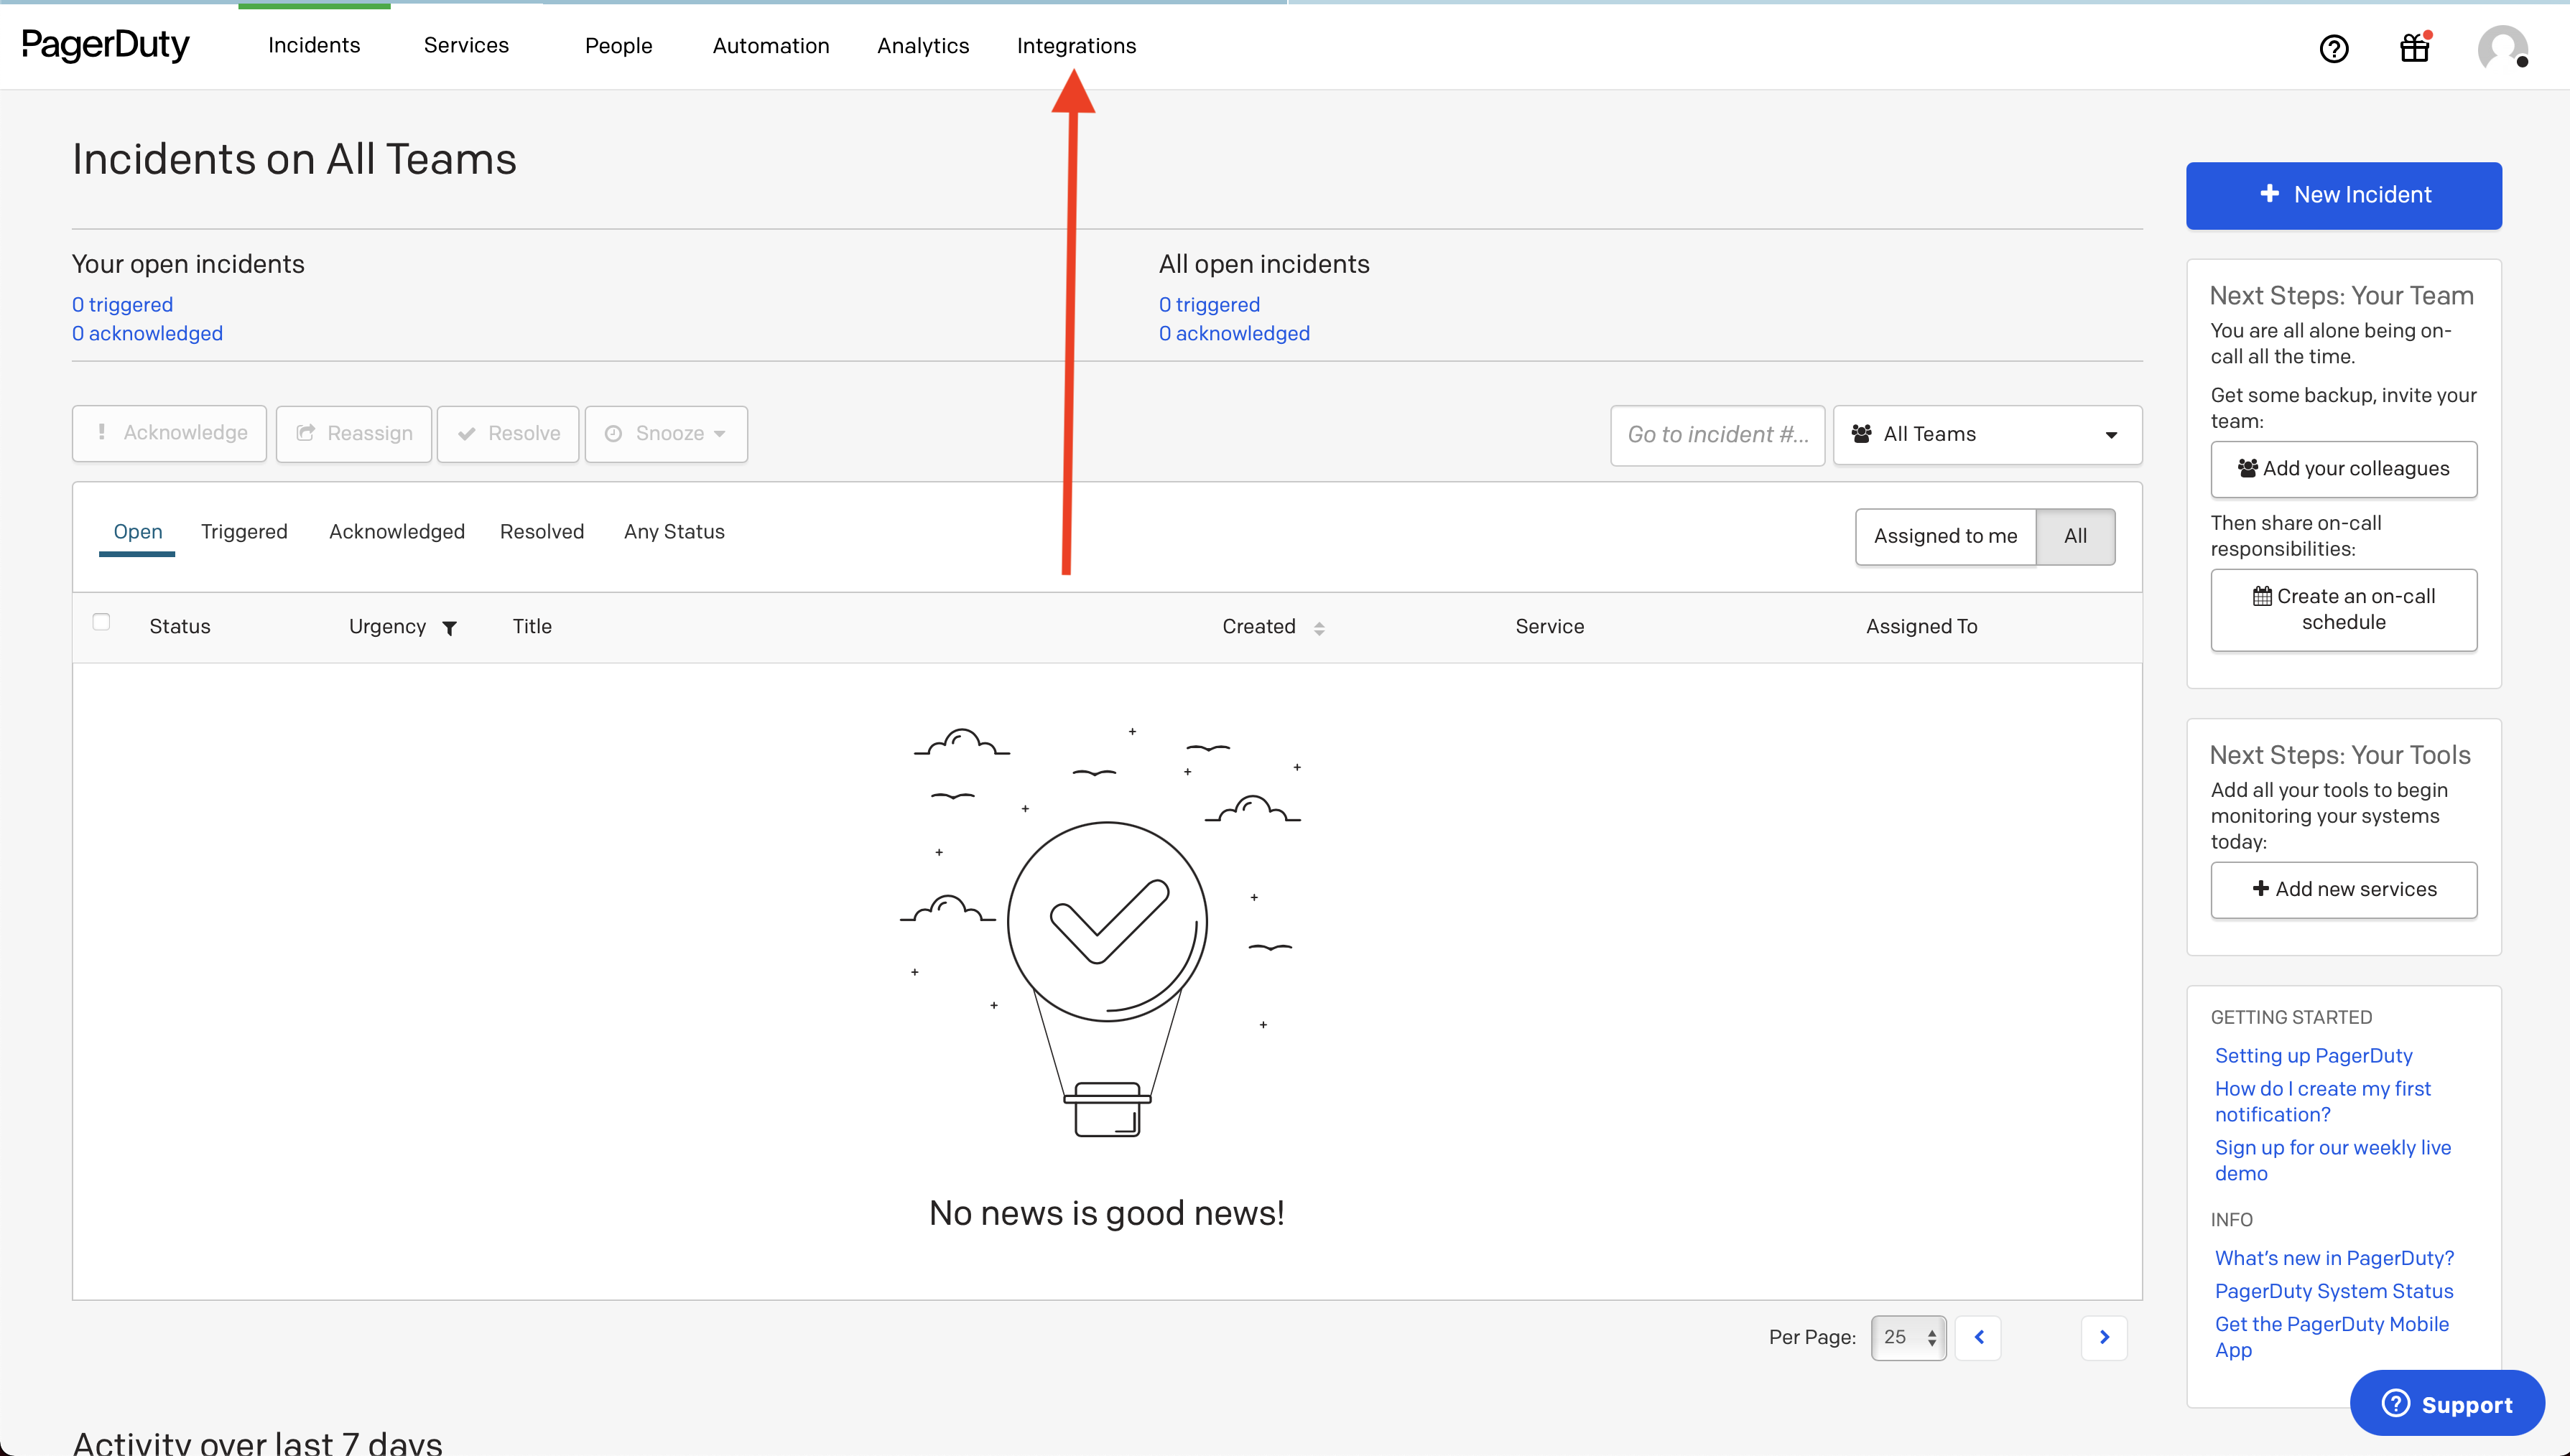
Task: Focus the Go to incident # field
Action: point(1717,434)
